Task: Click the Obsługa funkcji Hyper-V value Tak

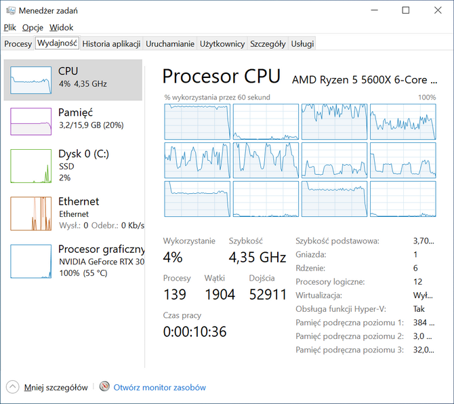Action: 419,308
